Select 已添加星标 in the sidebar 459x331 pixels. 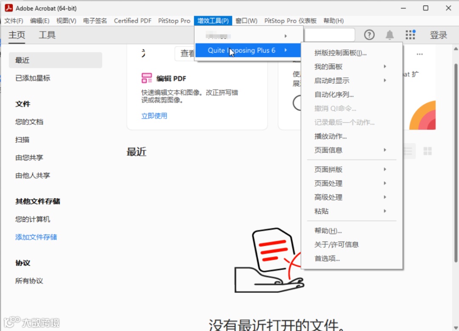tap(32, 78)
